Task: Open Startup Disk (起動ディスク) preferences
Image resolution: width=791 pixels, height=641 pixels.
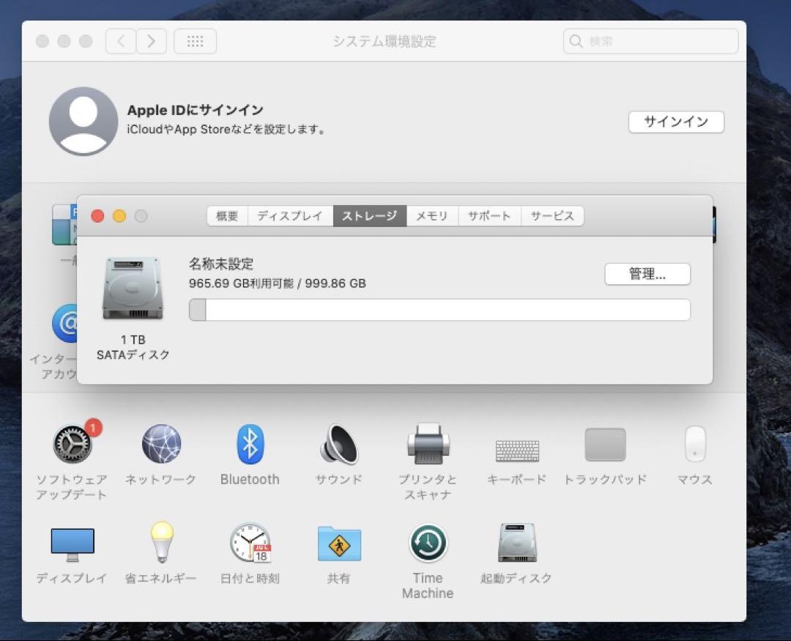Action: point(517,543)
